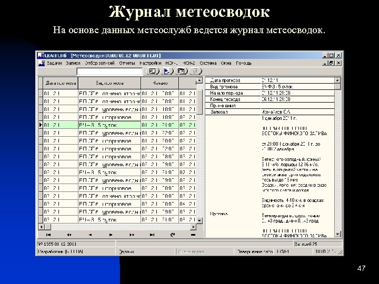Viewport: 379px width, 284px height.
Task: Select the green highlighted ВЧФЗ 5 суток row
Action: 119,125
